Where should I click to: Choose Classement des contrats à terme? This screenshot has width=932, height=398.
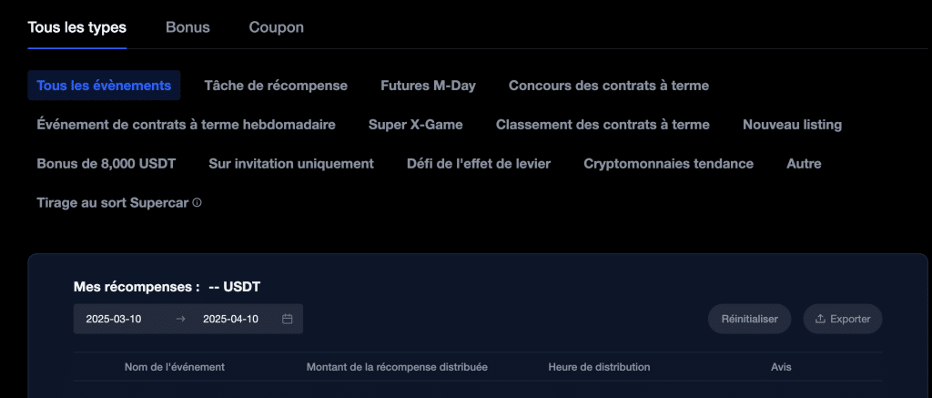click(603, 125)
